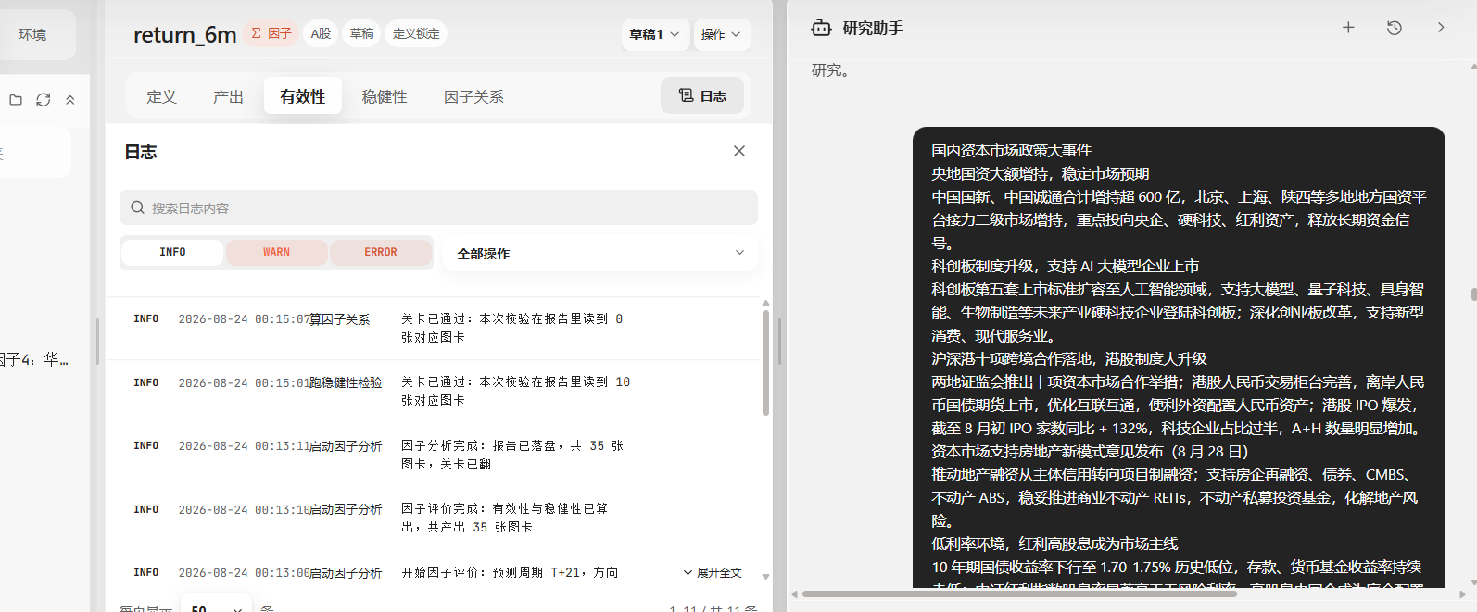Image resolution: width=1477 pixels, height=612 pixels.
Task: Select the 有效性 tab
Action: click(x=303, y=96)
